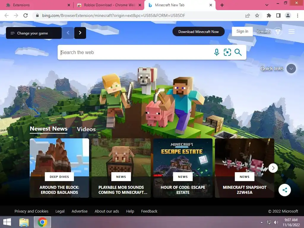The width and height of the screenshot is (304, 228).
Task: Open Privacy and Cookies link
Action: pyautogui.click(x=31, y=211)
